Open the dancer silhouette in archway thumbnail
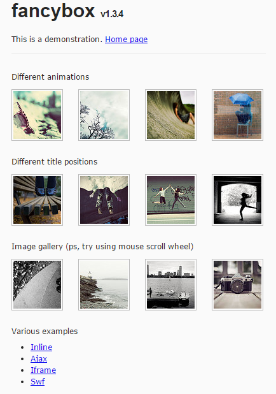 click(x=237, y=200)
